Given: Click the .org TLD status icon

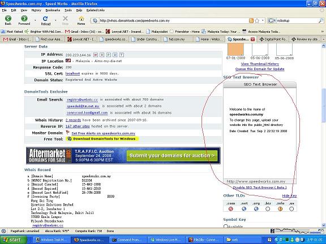Looking at the screenshot, I should (x=256, y=209).
